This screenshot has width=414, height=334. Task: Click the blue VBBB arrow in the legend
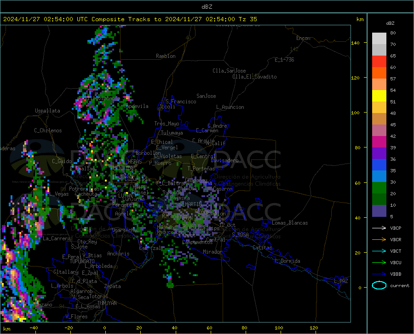(x=379, y=274)
